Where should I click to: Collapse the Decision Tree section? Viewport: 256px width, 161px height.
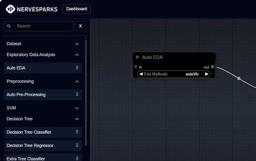[x=77, y=119]
